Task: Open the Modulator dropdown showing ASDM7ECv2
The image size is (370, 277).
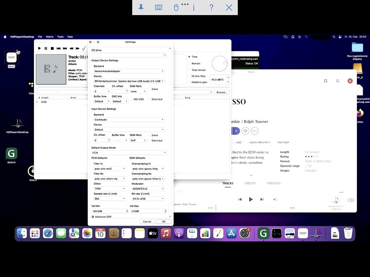Action: [147, 188]
